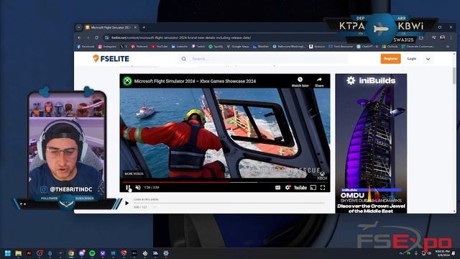Open the Facebook bookmark

tap(86, 46)
